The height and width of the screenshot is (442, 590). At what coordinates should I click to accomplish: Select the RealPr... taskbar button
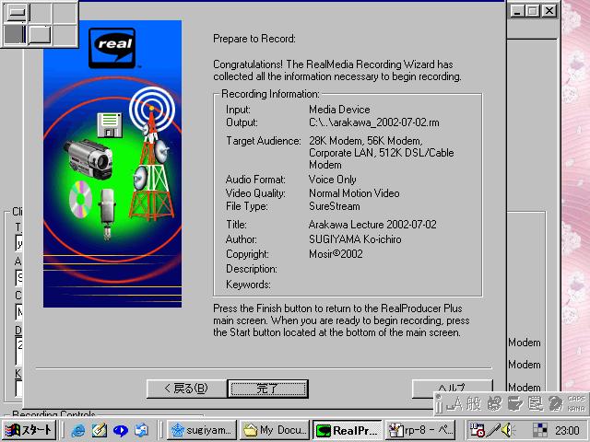click(347, 430)
